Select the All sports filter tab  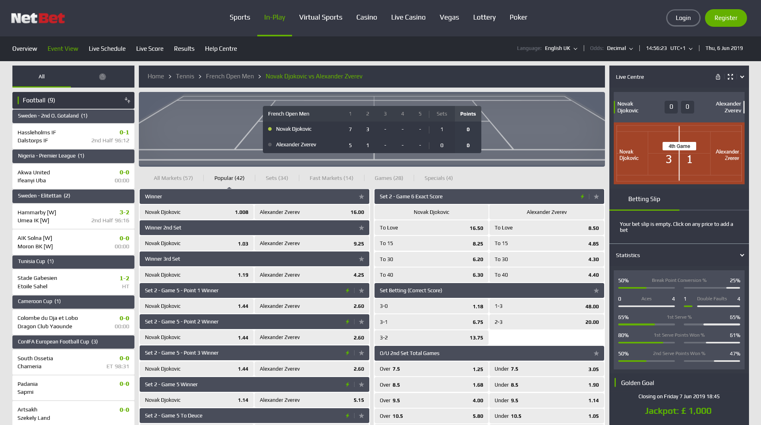point(42,77)
